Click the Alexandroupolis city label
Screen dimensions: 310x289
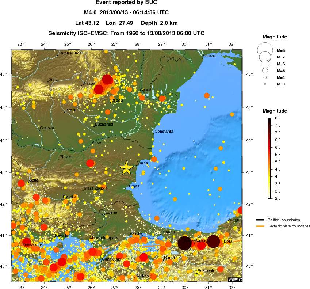tap(104, 238)
